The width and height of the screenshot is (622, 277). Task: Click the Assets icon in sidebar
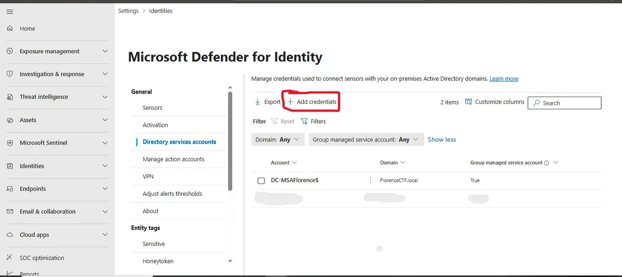pos(10,120)
